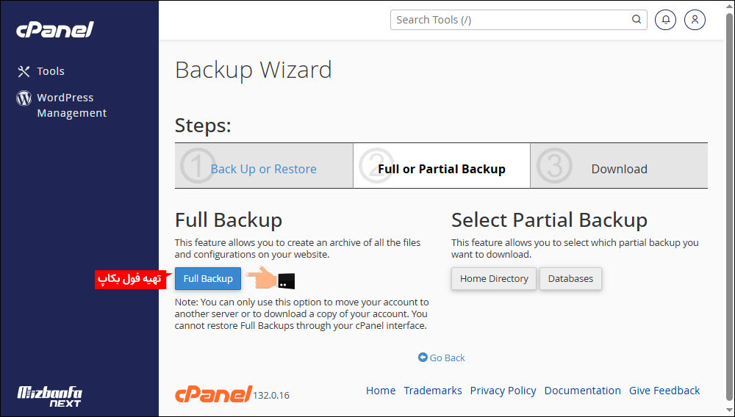735x417 pixels.
Task: Click the cPanel logo in sidebar
Action: (55, 29)
